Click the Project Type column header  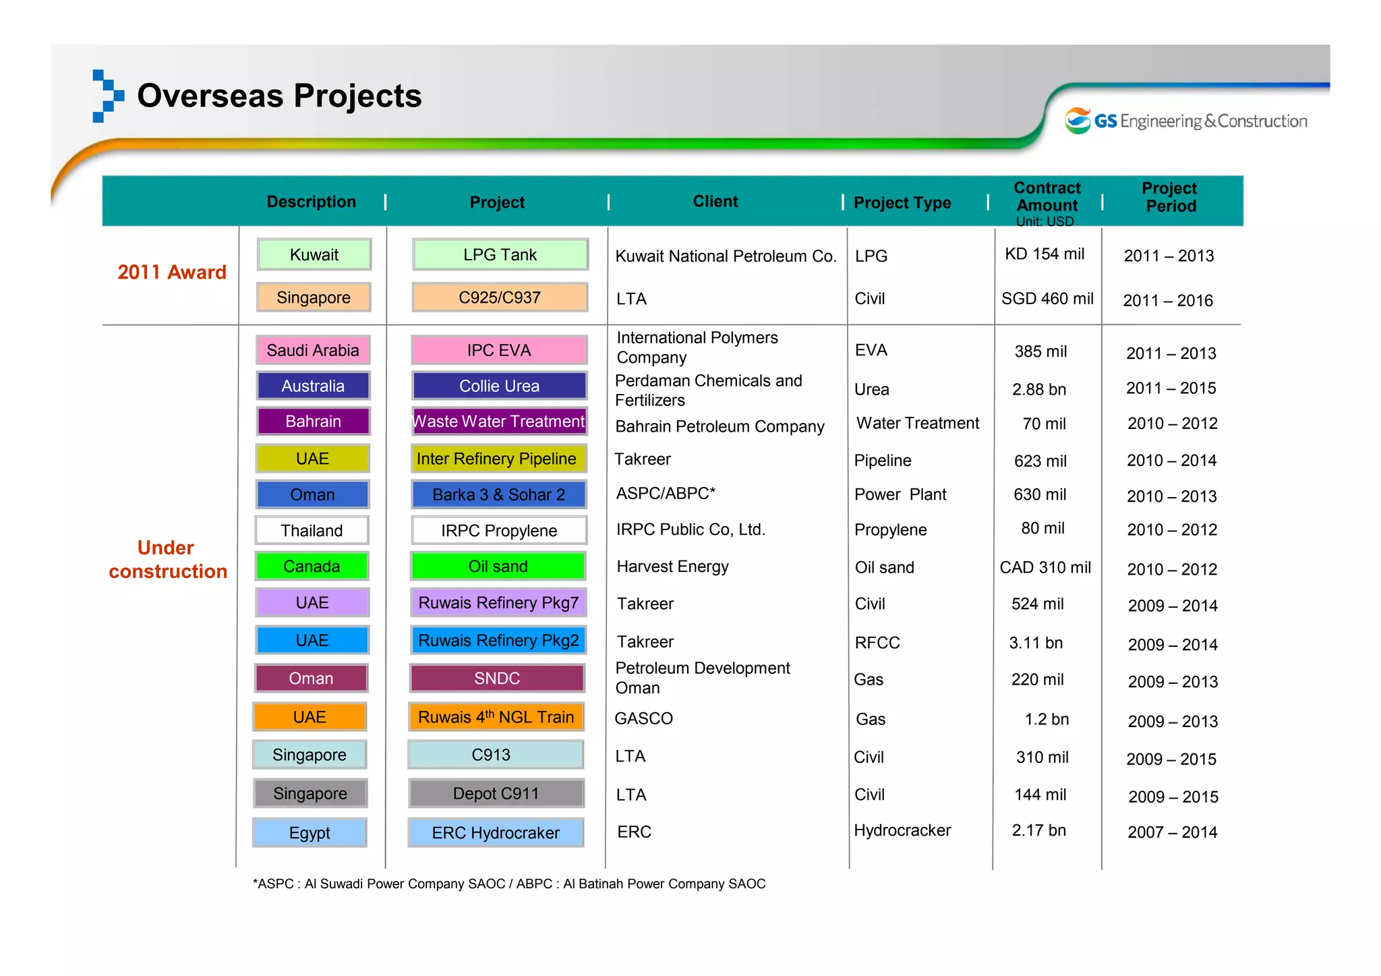pos(902,202)
